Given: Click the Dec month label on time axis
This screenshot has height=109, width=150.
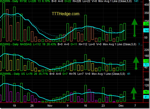Looking at the screenshot, I should pyautogui.click(x=121, y=106).
